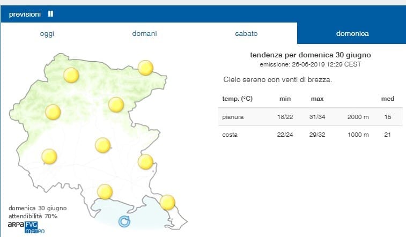Click the southwest plain sun icon
Image resolution: width=406 pixels, height=237 pixels.
(49, 157)
